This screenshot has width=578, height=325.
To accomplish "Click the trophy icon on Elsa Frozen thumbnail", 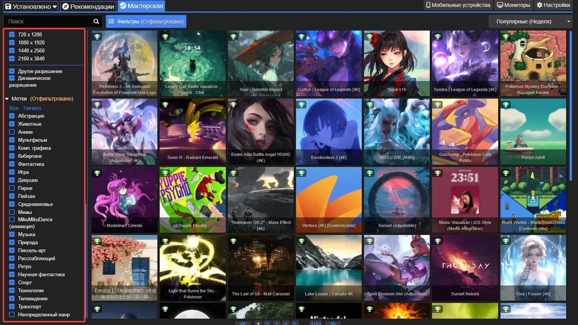I will tap(506, 241).
